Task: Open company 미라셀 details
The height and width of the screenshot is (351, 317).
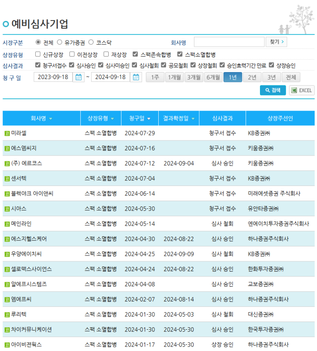Action: click(x=19, y=133)
